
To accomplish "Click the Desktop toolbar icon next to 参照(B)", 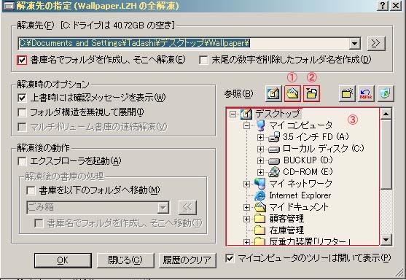I will click(273, 93).
